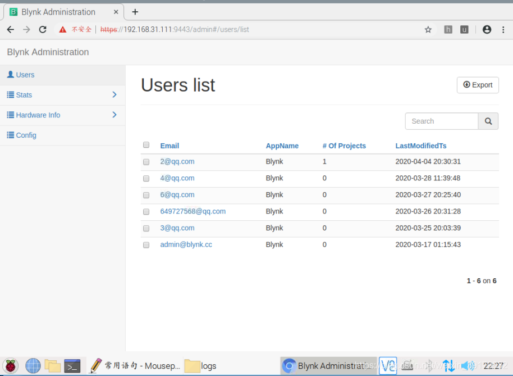Open the Hardware Info sidebar item
The width and height of the screenshot is (513, 376).
pyautogui.click(x=62, y=115)
